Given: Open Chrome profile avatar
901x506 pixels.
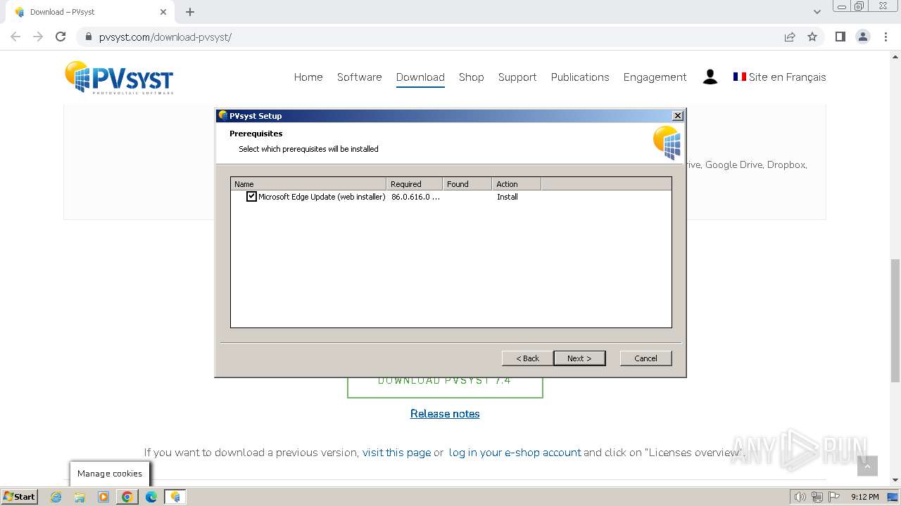Looking at the screenshot, I should 863,37.
